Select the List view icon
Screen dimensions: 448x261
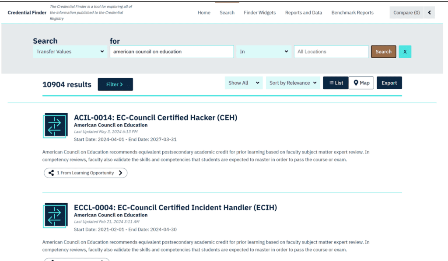pos(336,83)
